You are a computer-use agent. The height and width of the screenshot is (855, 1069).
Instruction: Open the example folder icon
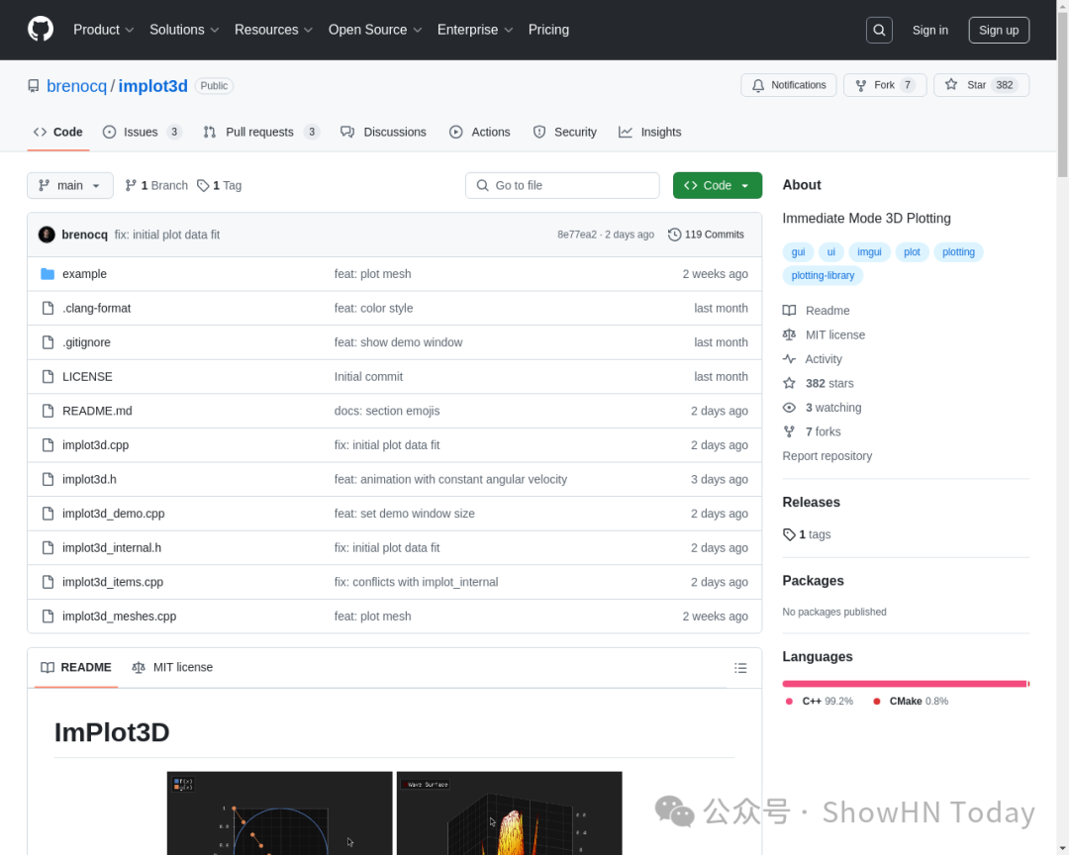48,273
